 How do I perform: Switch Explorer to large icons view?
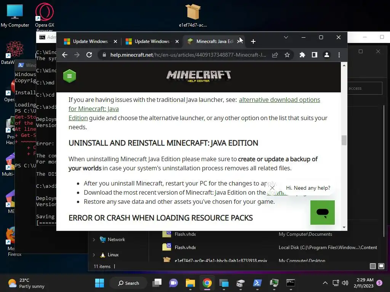click(x=381, y=266)
